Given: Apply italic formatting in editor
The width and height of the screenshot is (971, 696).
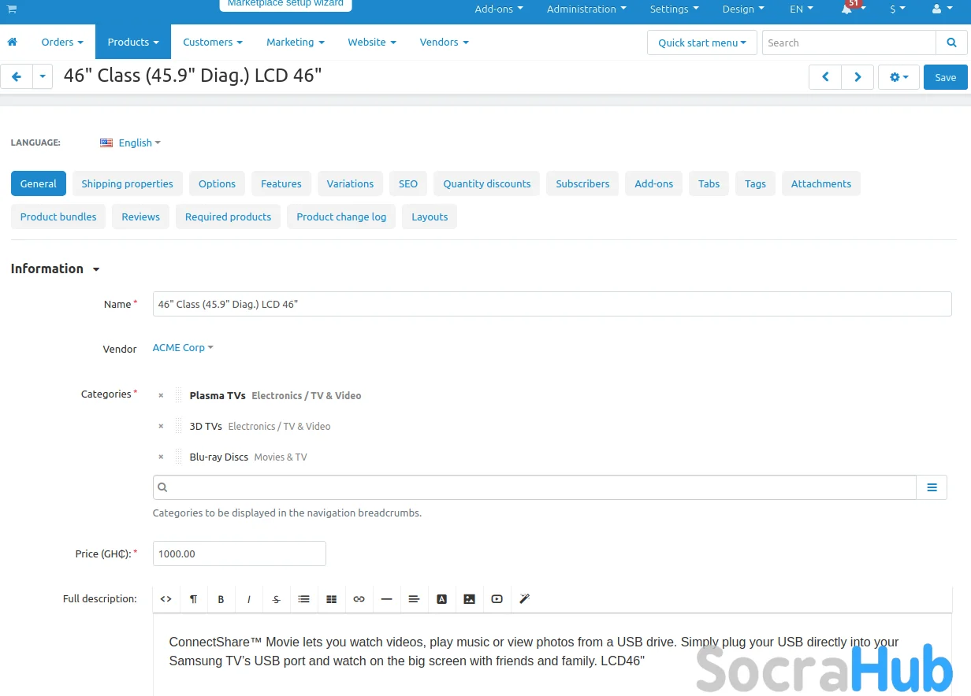Looking at the screenshot, I should pyautogui.click(x=248, y=599).
